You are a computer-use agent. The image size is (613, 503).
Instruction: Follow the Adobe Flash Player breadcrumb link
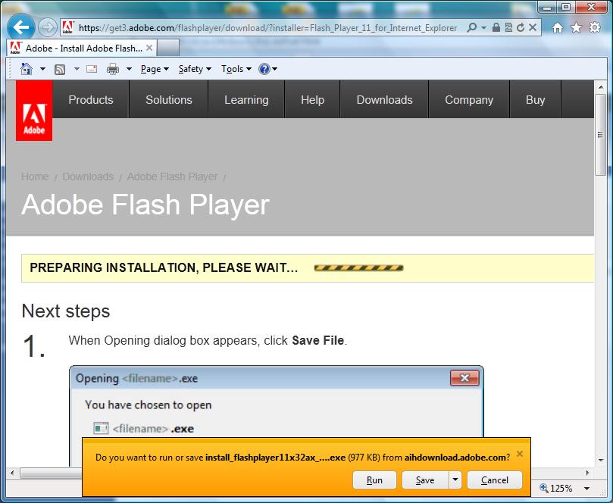(x=172, y=177)
